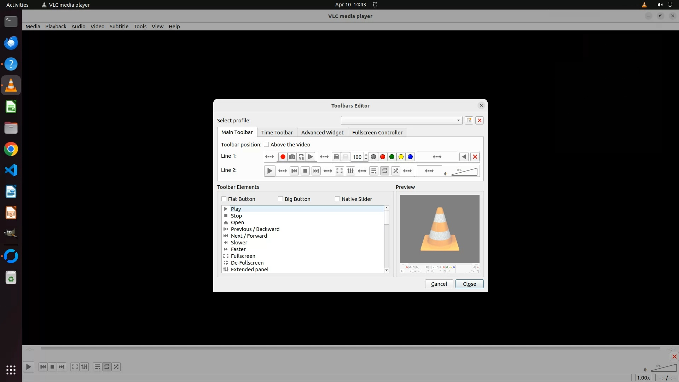Enable the Above the Video checkbox
679x382 pixels.
click(267, 144)
